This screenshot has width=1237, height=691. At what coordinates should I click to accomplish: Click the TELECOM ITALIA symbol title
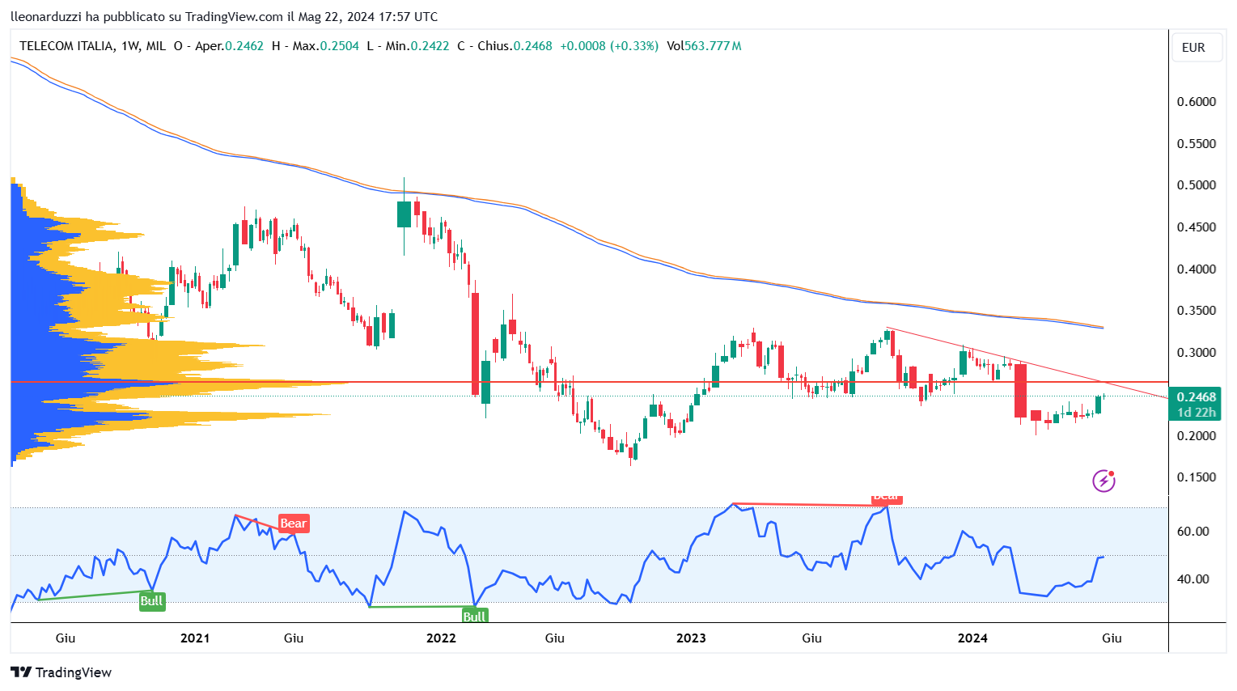(x=66, y=46)
